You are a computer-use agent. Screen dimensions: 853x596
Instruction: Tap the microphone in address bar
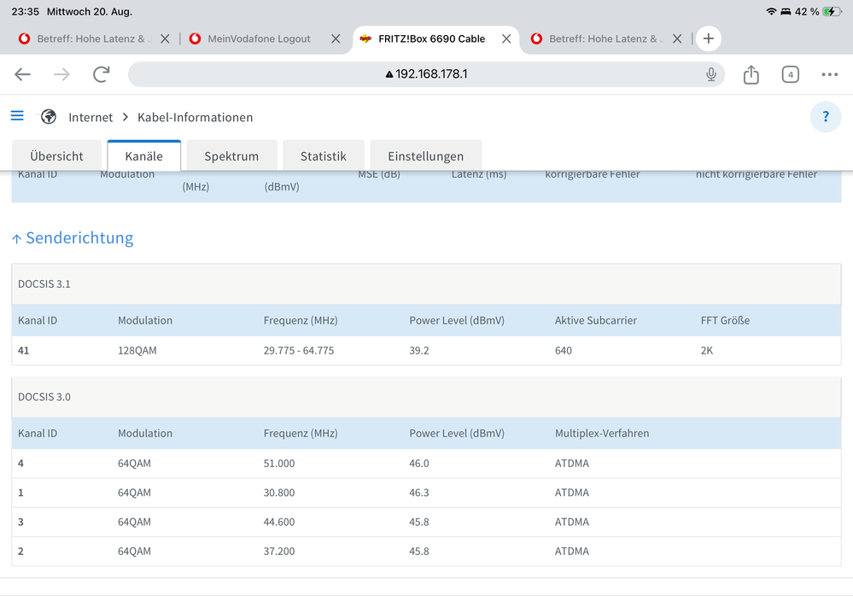click(x=710, y=74)
